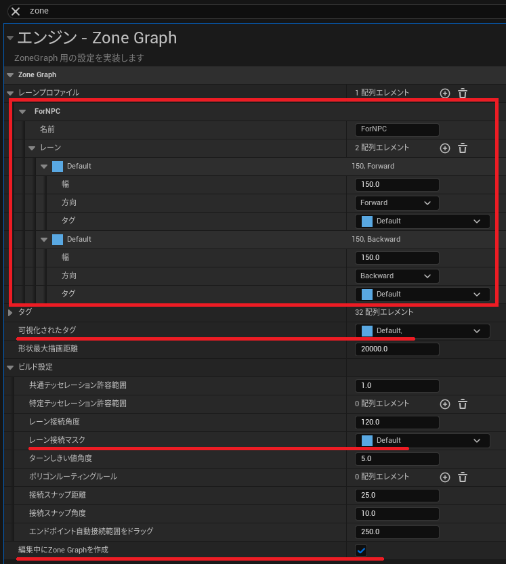506x564 pixels.
Task: Click the 2 配列エレメント count text
Action: click(x=382, y=148)
